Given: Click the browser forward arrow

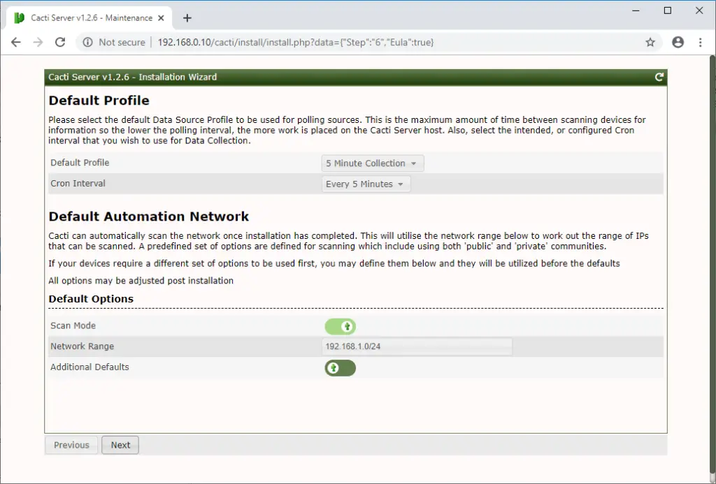Looking at the screenshot, I should click(x=38, y=42).
